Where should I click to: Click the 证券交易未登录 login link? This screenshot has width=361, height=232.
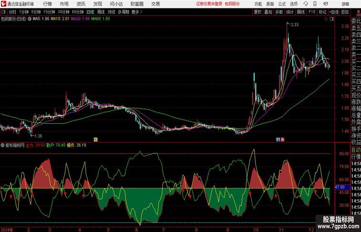click(209, 4)
